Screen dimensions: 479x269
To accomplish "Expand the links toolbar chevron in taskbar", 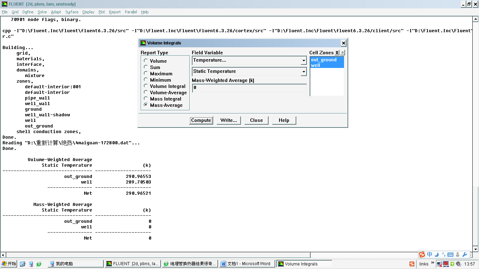I will coord(433,263).
